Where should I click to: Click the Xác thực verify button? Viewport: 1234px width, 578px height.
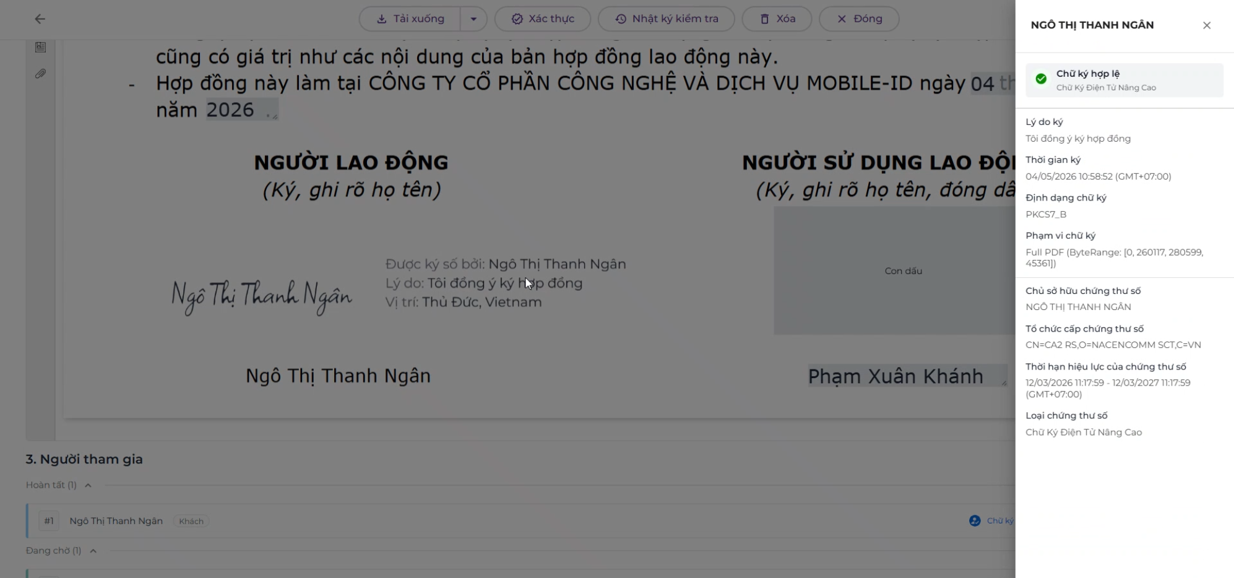[543, 19]
